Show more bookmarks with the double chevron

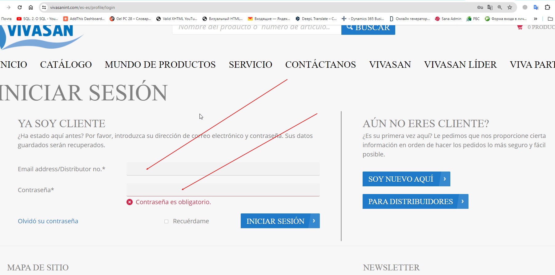(x=536, y=19)
